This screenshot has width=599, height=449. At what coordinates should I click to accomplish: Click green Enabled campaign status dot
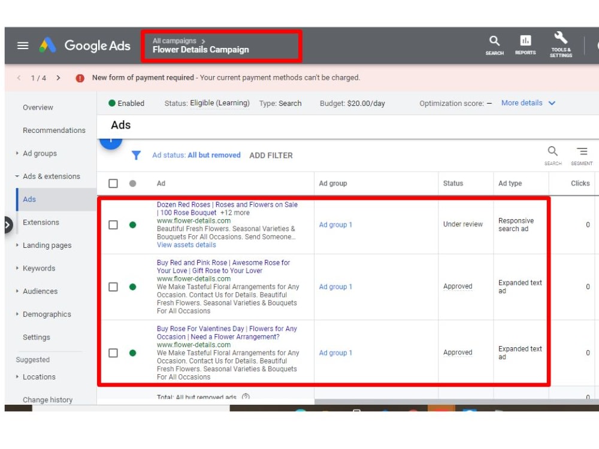pyautogui.click(x=112, y=103)
